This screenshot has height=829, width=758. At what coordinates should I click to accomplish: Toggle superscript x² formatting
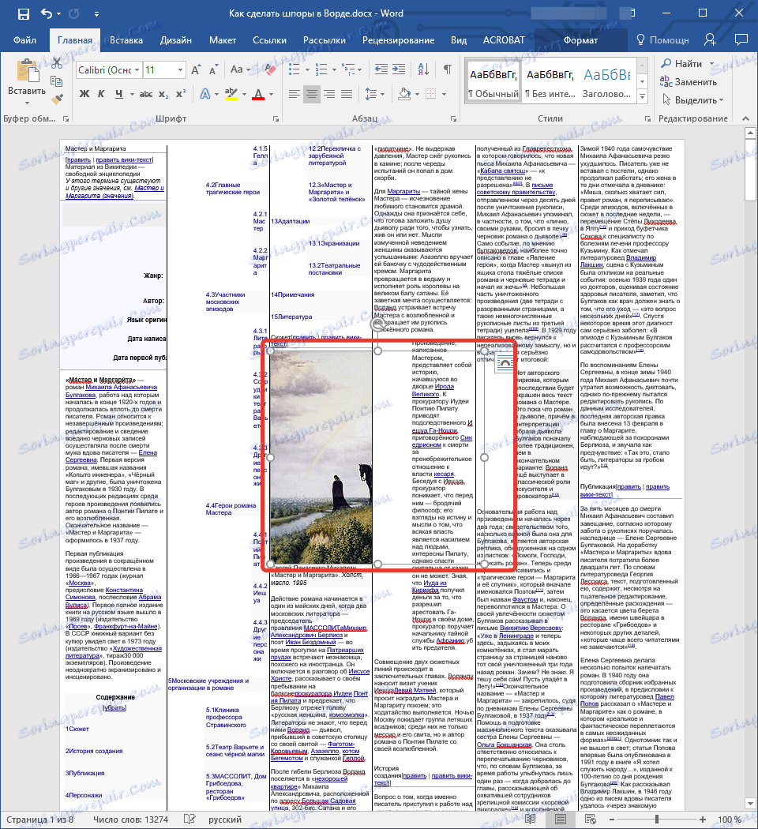click(181, 94)
